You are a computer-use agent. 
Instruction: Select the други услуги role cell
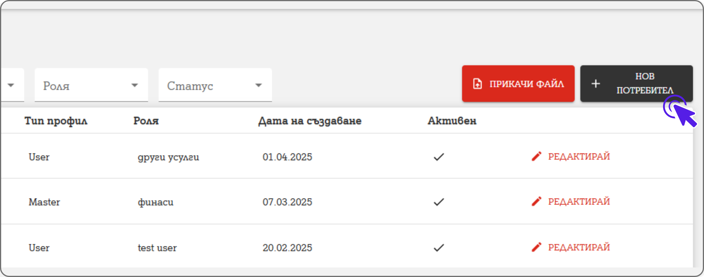point(168,157)
